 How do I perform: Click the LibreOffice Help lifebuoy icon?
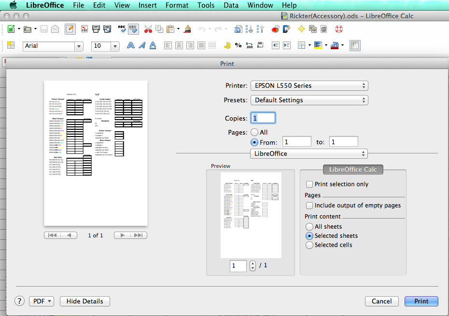point(339,29)
